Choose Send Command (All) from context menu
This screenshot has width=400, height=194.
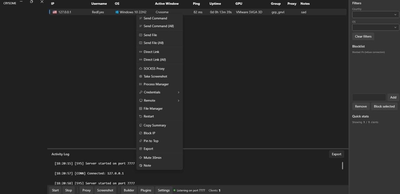[159, 26]
